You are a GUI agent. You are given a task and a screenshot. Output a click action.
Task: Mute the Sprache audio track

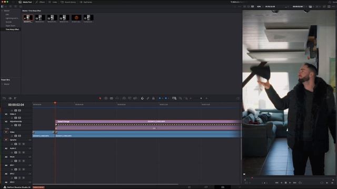pyautogui.click(x=23, y=144)
